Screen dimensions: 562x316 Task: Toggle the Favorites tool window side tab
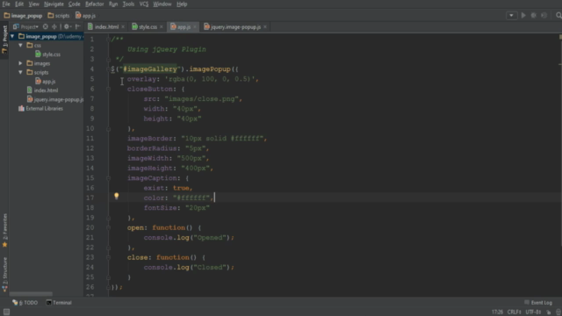tap(4, 230)
